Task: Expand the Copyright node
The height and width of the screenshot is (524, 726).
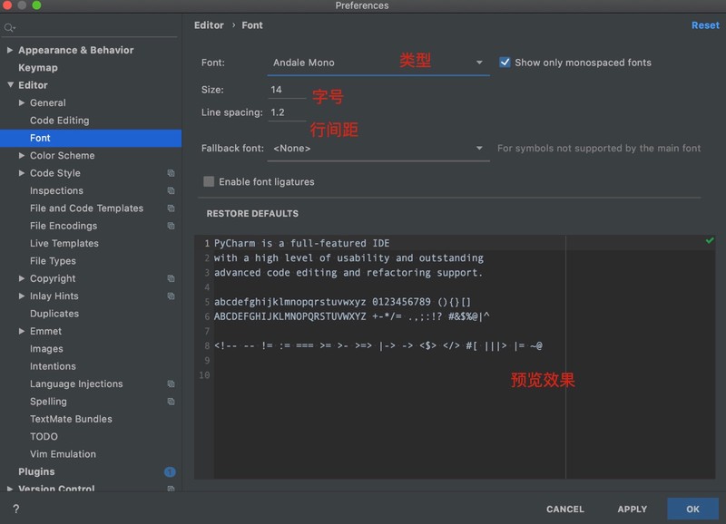Action: click(21, 278)
